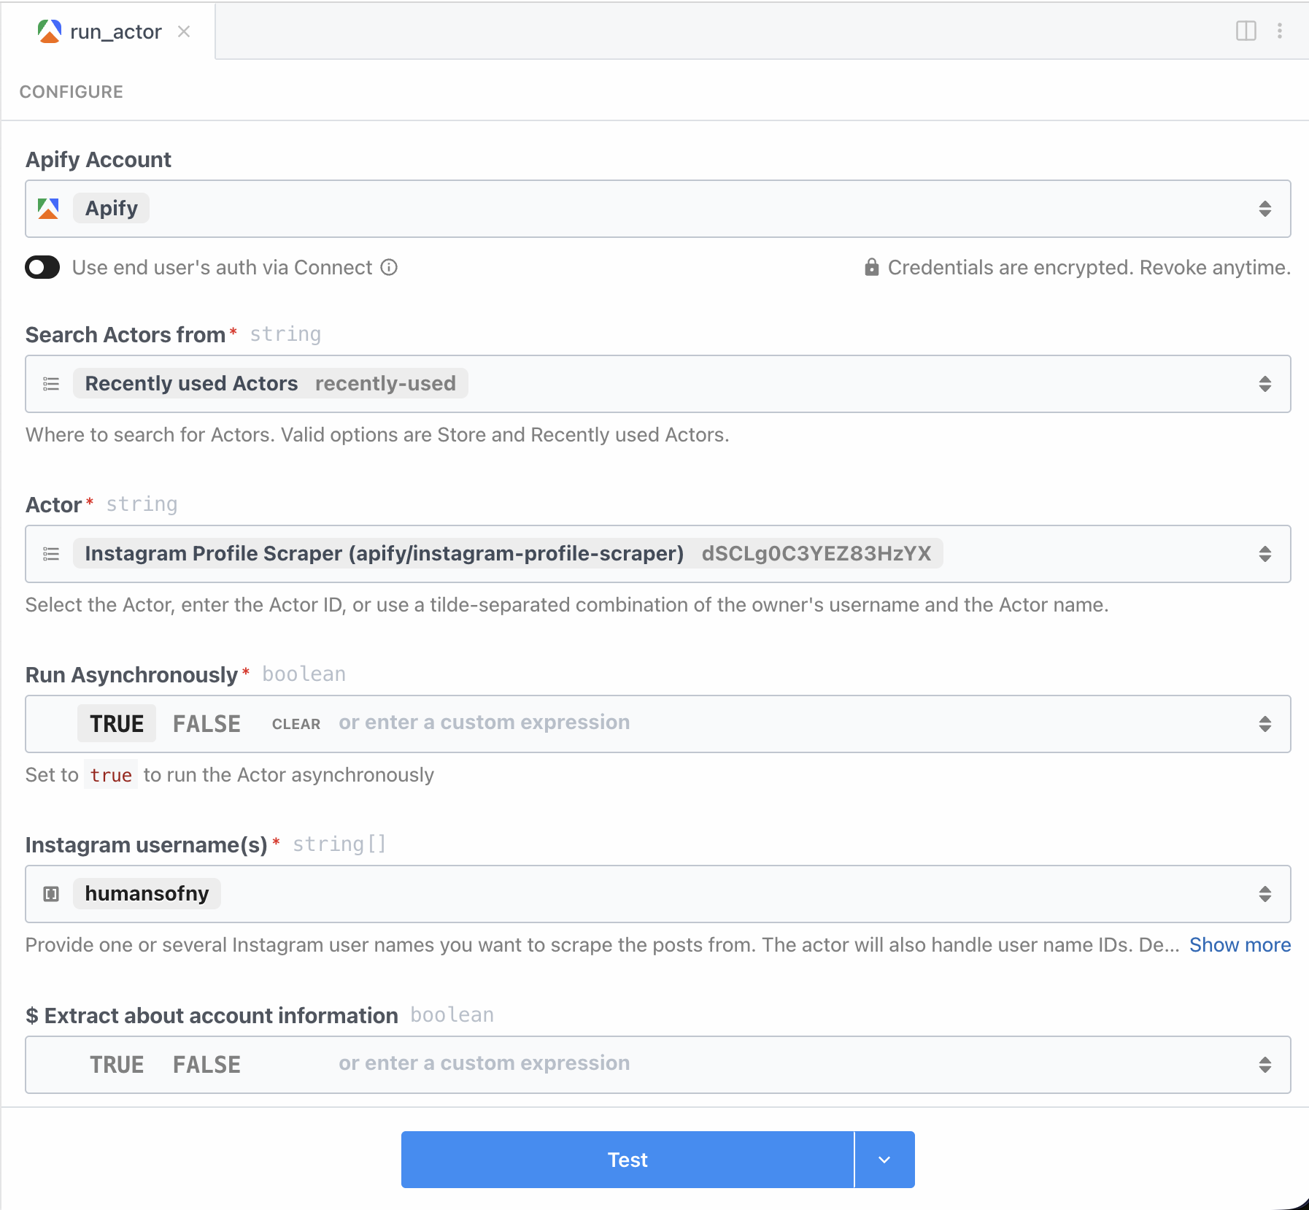Screen dimensions: 1309x1210
Task: Click CLEAR in the Run Asynchronously field
Action: [296, 723]
